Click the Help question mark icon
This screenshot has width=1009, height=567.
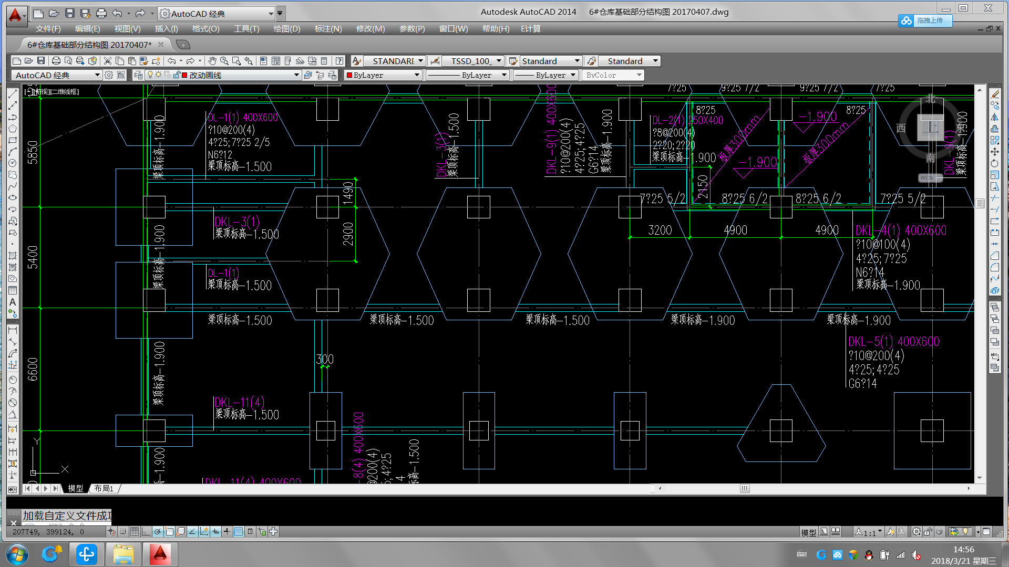coord(339,61)
